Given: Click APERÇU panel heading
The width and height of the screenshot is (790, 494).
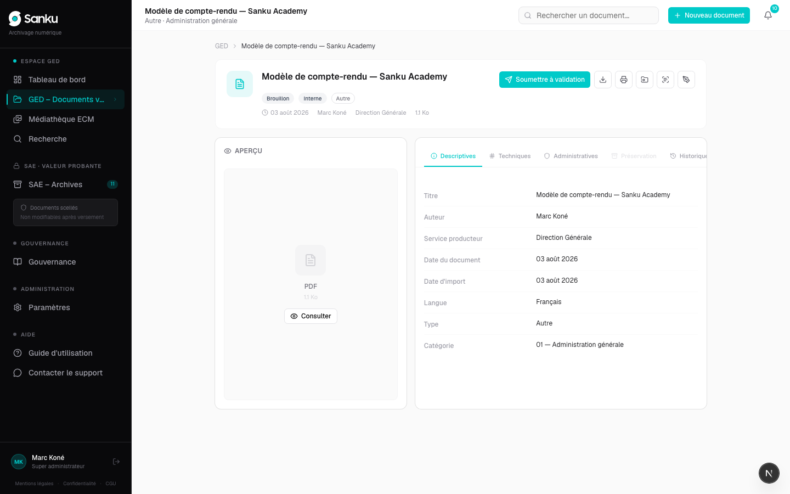Looking at the screenshot, I should click(243, 151).
